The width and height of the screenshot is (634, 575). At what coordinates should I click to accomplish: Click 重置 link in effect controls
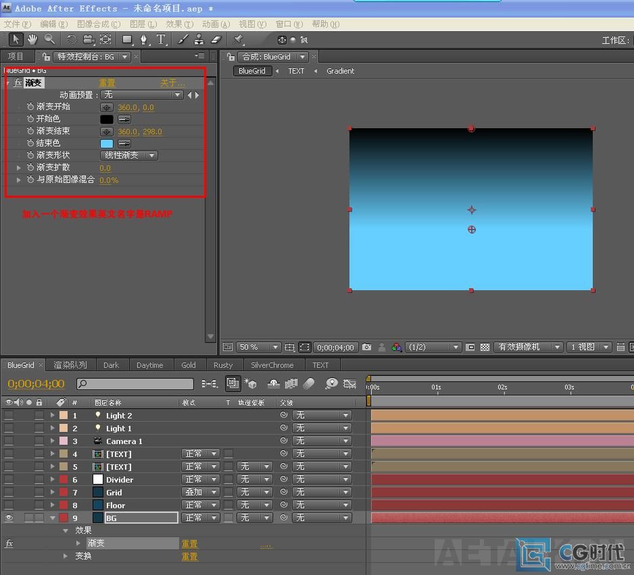[107, 83]
